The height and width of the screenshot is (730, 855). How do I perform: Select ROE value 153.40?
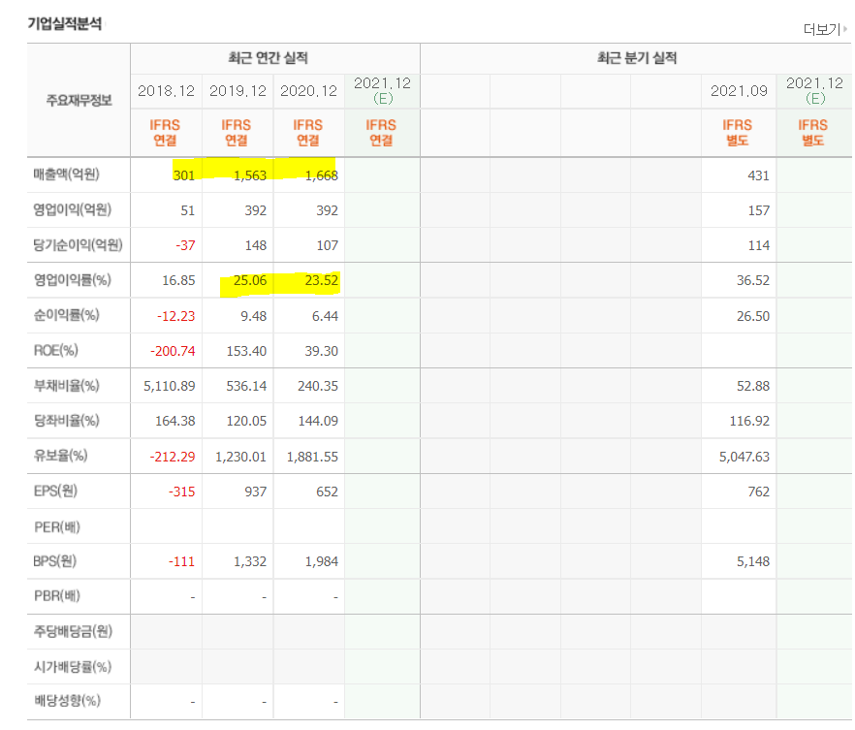(x=246, y=351)
